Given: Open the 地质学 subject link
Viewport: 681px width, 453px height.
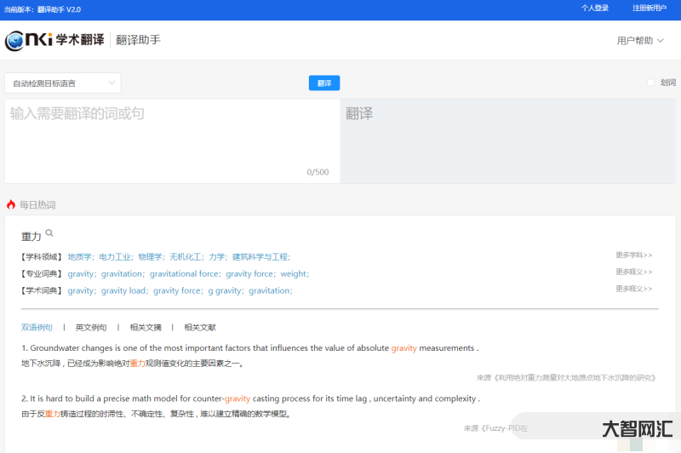Looking at the screenshot, I should pos(80,256).
